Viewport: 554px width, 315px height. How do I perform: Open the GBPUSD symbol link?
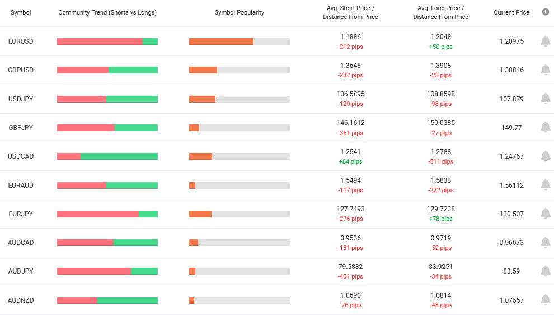(x=21, y=70)
